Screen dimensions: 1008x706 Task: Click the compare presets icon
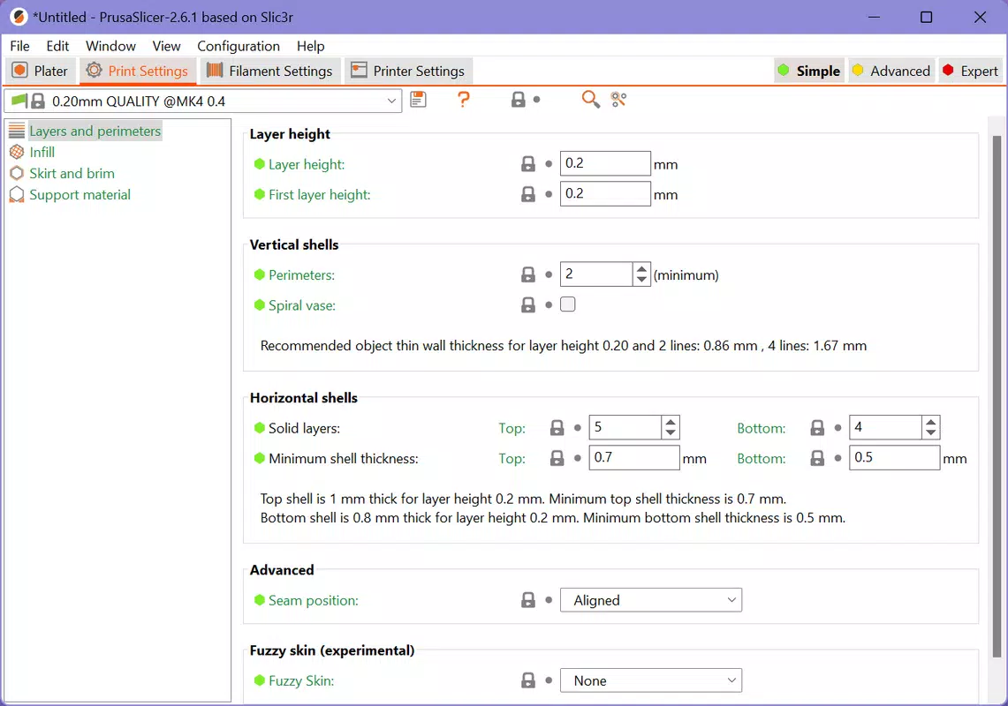[x=618, y=100]
